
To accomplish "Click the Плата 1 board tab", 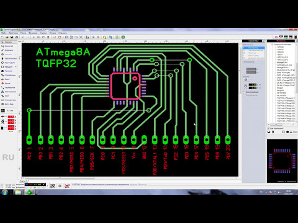I will (x=23, y=181).
